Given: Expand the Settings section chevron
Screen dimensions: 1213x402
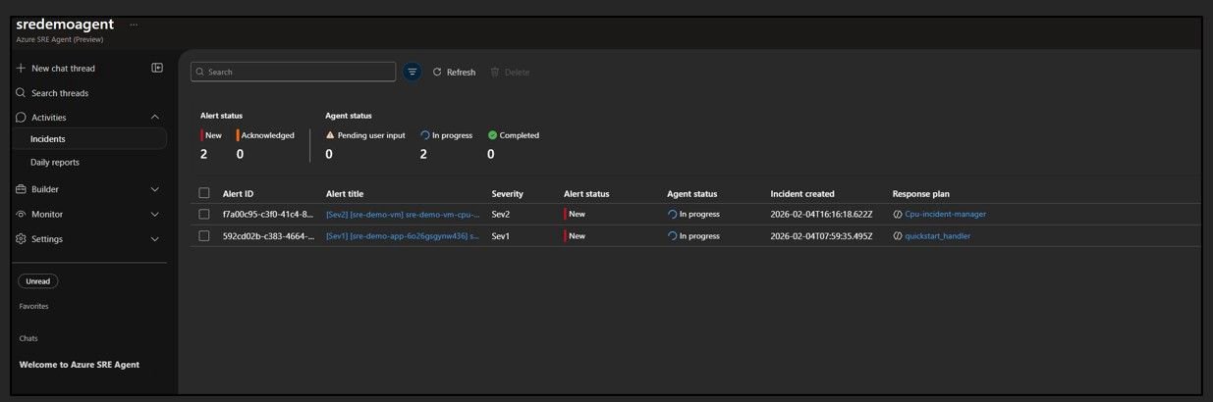Looking at the screenshot, I should [x=154, y=239].
